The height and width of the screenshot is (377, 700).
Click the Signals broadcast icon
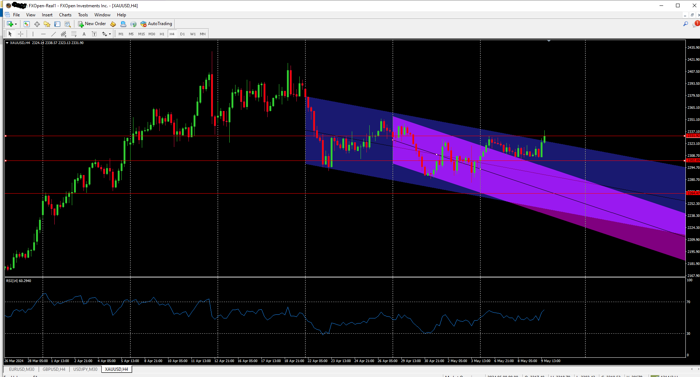pyautogui.click(x=133, y=24)
